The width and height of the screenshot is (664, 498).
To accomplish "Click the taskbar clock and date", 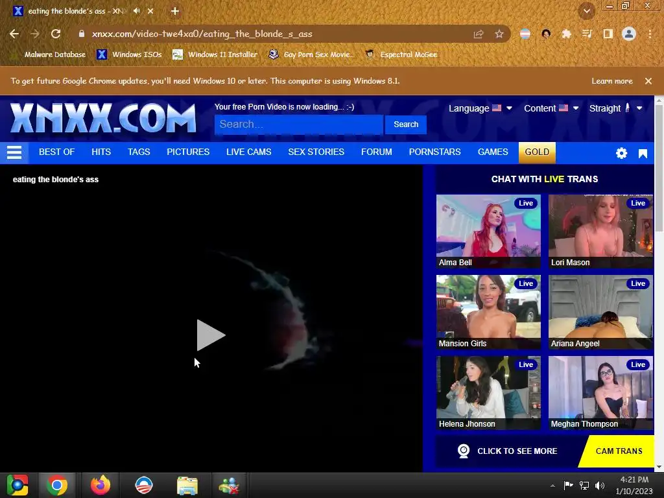I will tap(634, 485).
